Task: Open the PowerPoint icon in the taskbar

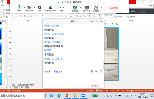Action: click(67, 96)
